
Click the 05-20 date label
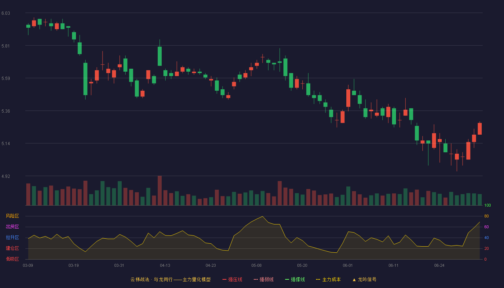tap(302, 265)
